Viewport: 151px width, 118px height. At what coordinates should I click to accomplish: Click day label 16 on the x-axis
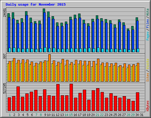[75, 115]
